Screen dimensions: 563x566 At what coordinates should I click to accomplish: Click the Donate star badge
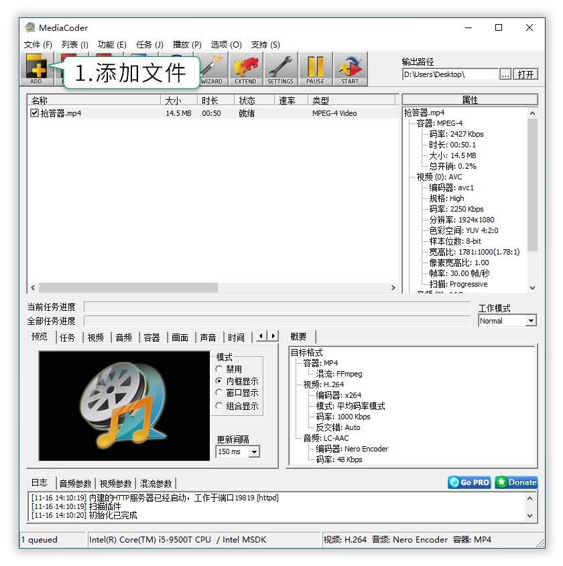tap(516, 482)
